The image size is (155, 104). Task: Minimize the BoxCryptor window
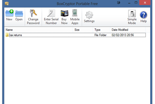[x=129, y=3]
